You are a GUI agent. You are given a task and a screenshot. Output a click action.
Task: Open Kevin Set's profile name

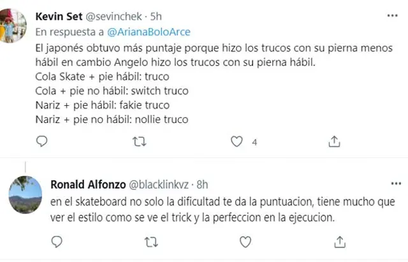click(x=59, y=15)
